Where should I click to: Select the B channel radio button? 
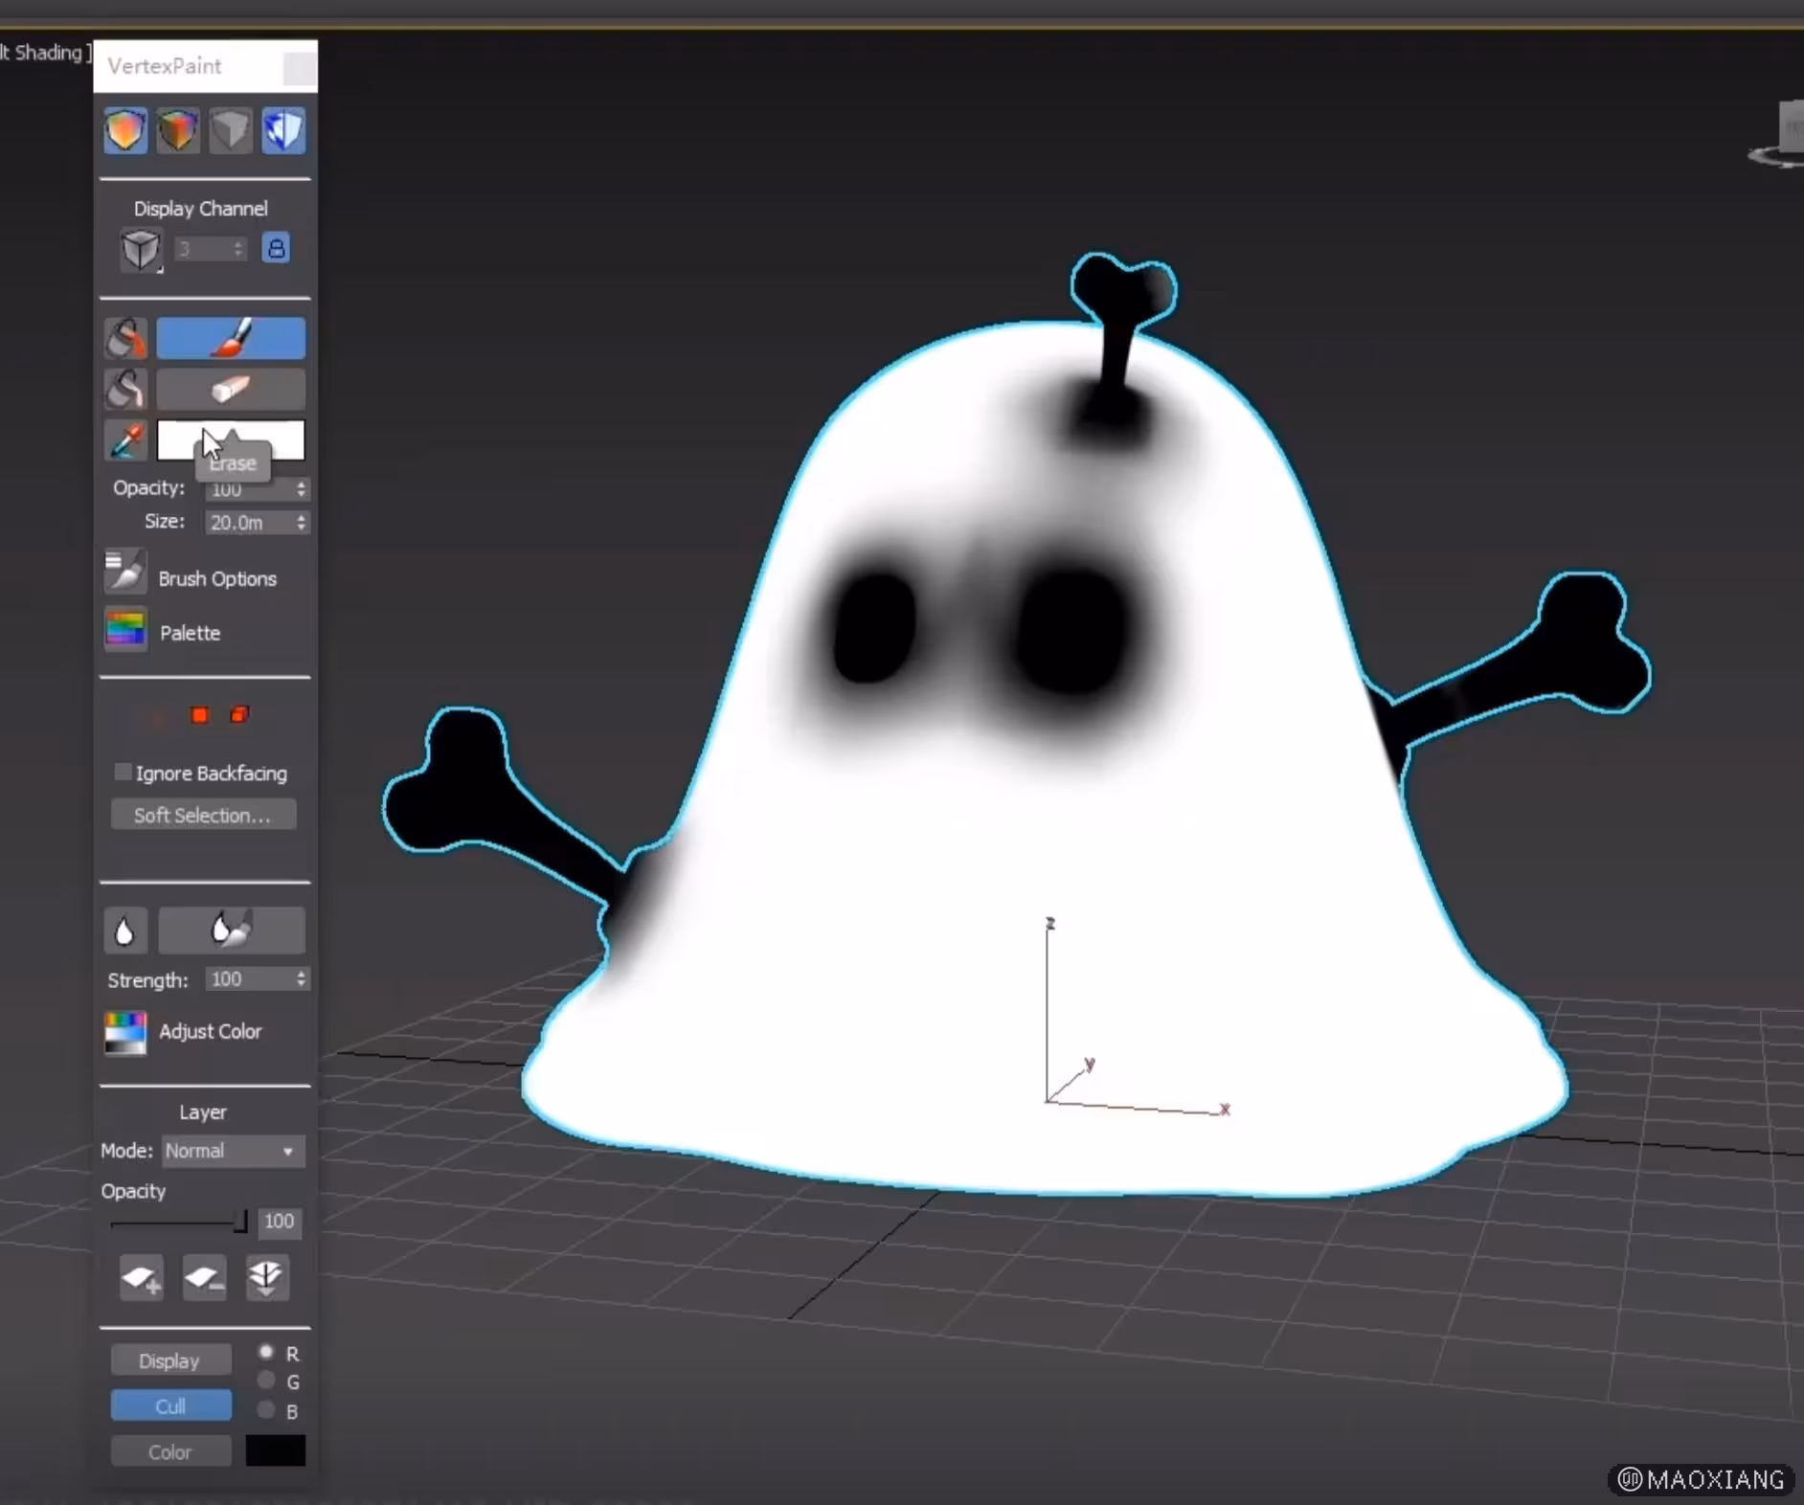pyautogui.click(x=267, y=1410)
